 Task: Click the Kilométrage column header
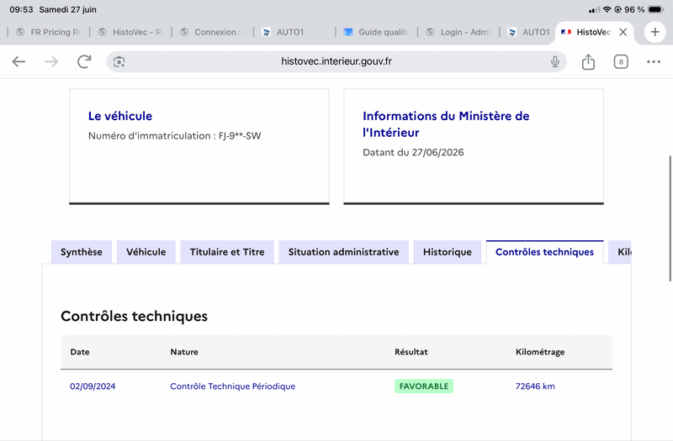pos(540,352)
